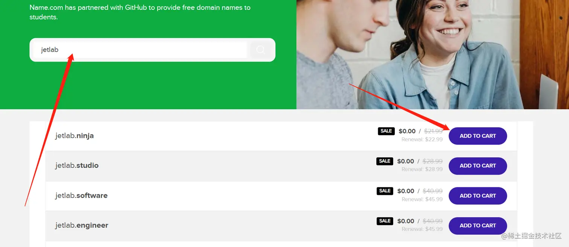Add jetlab.ninja to cart
This screenshot has width=569, height=247.
pos(478,136)
